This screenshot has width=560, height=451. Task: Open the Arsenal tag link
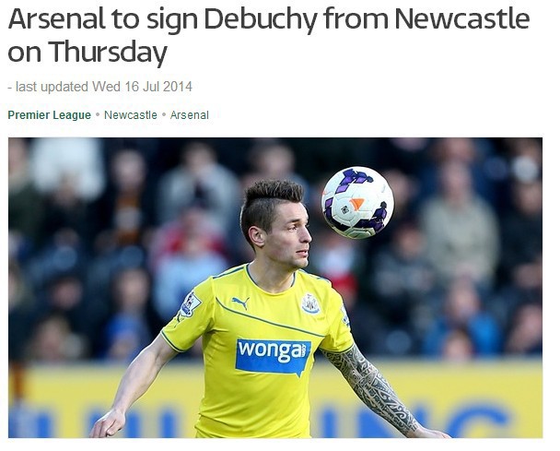coord(190,115)
